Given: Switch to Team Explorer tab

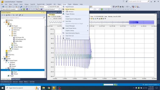Looking at the screenshot, I should (16, 79).
